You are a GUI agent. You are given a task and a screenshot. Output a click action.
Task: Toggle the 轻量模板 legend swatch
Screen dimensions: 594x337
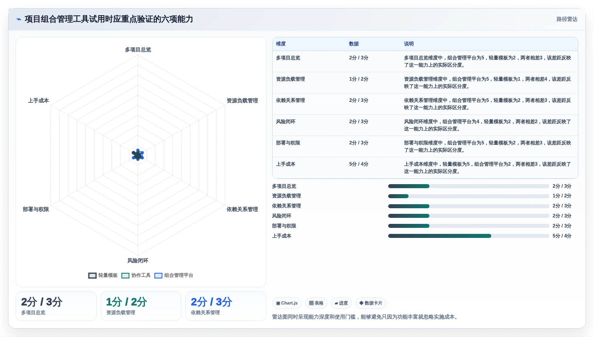[x=92, y=276]
